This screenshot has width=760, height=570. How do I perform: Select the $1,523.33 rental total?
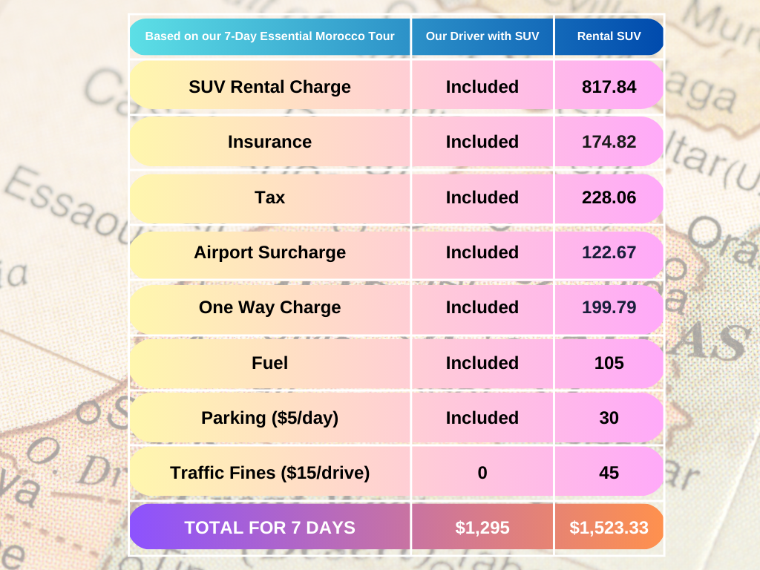[609, 528]
